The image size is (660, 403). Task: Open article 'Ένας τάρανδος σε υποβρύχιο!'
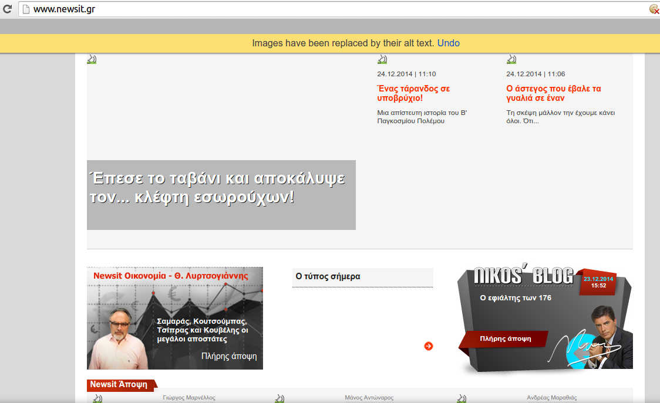coord(413,93)
